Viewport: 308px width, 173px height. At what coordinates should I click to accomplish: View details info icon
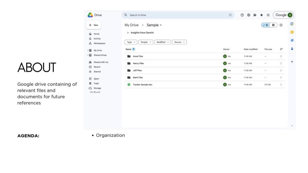(x=281, y=25)
